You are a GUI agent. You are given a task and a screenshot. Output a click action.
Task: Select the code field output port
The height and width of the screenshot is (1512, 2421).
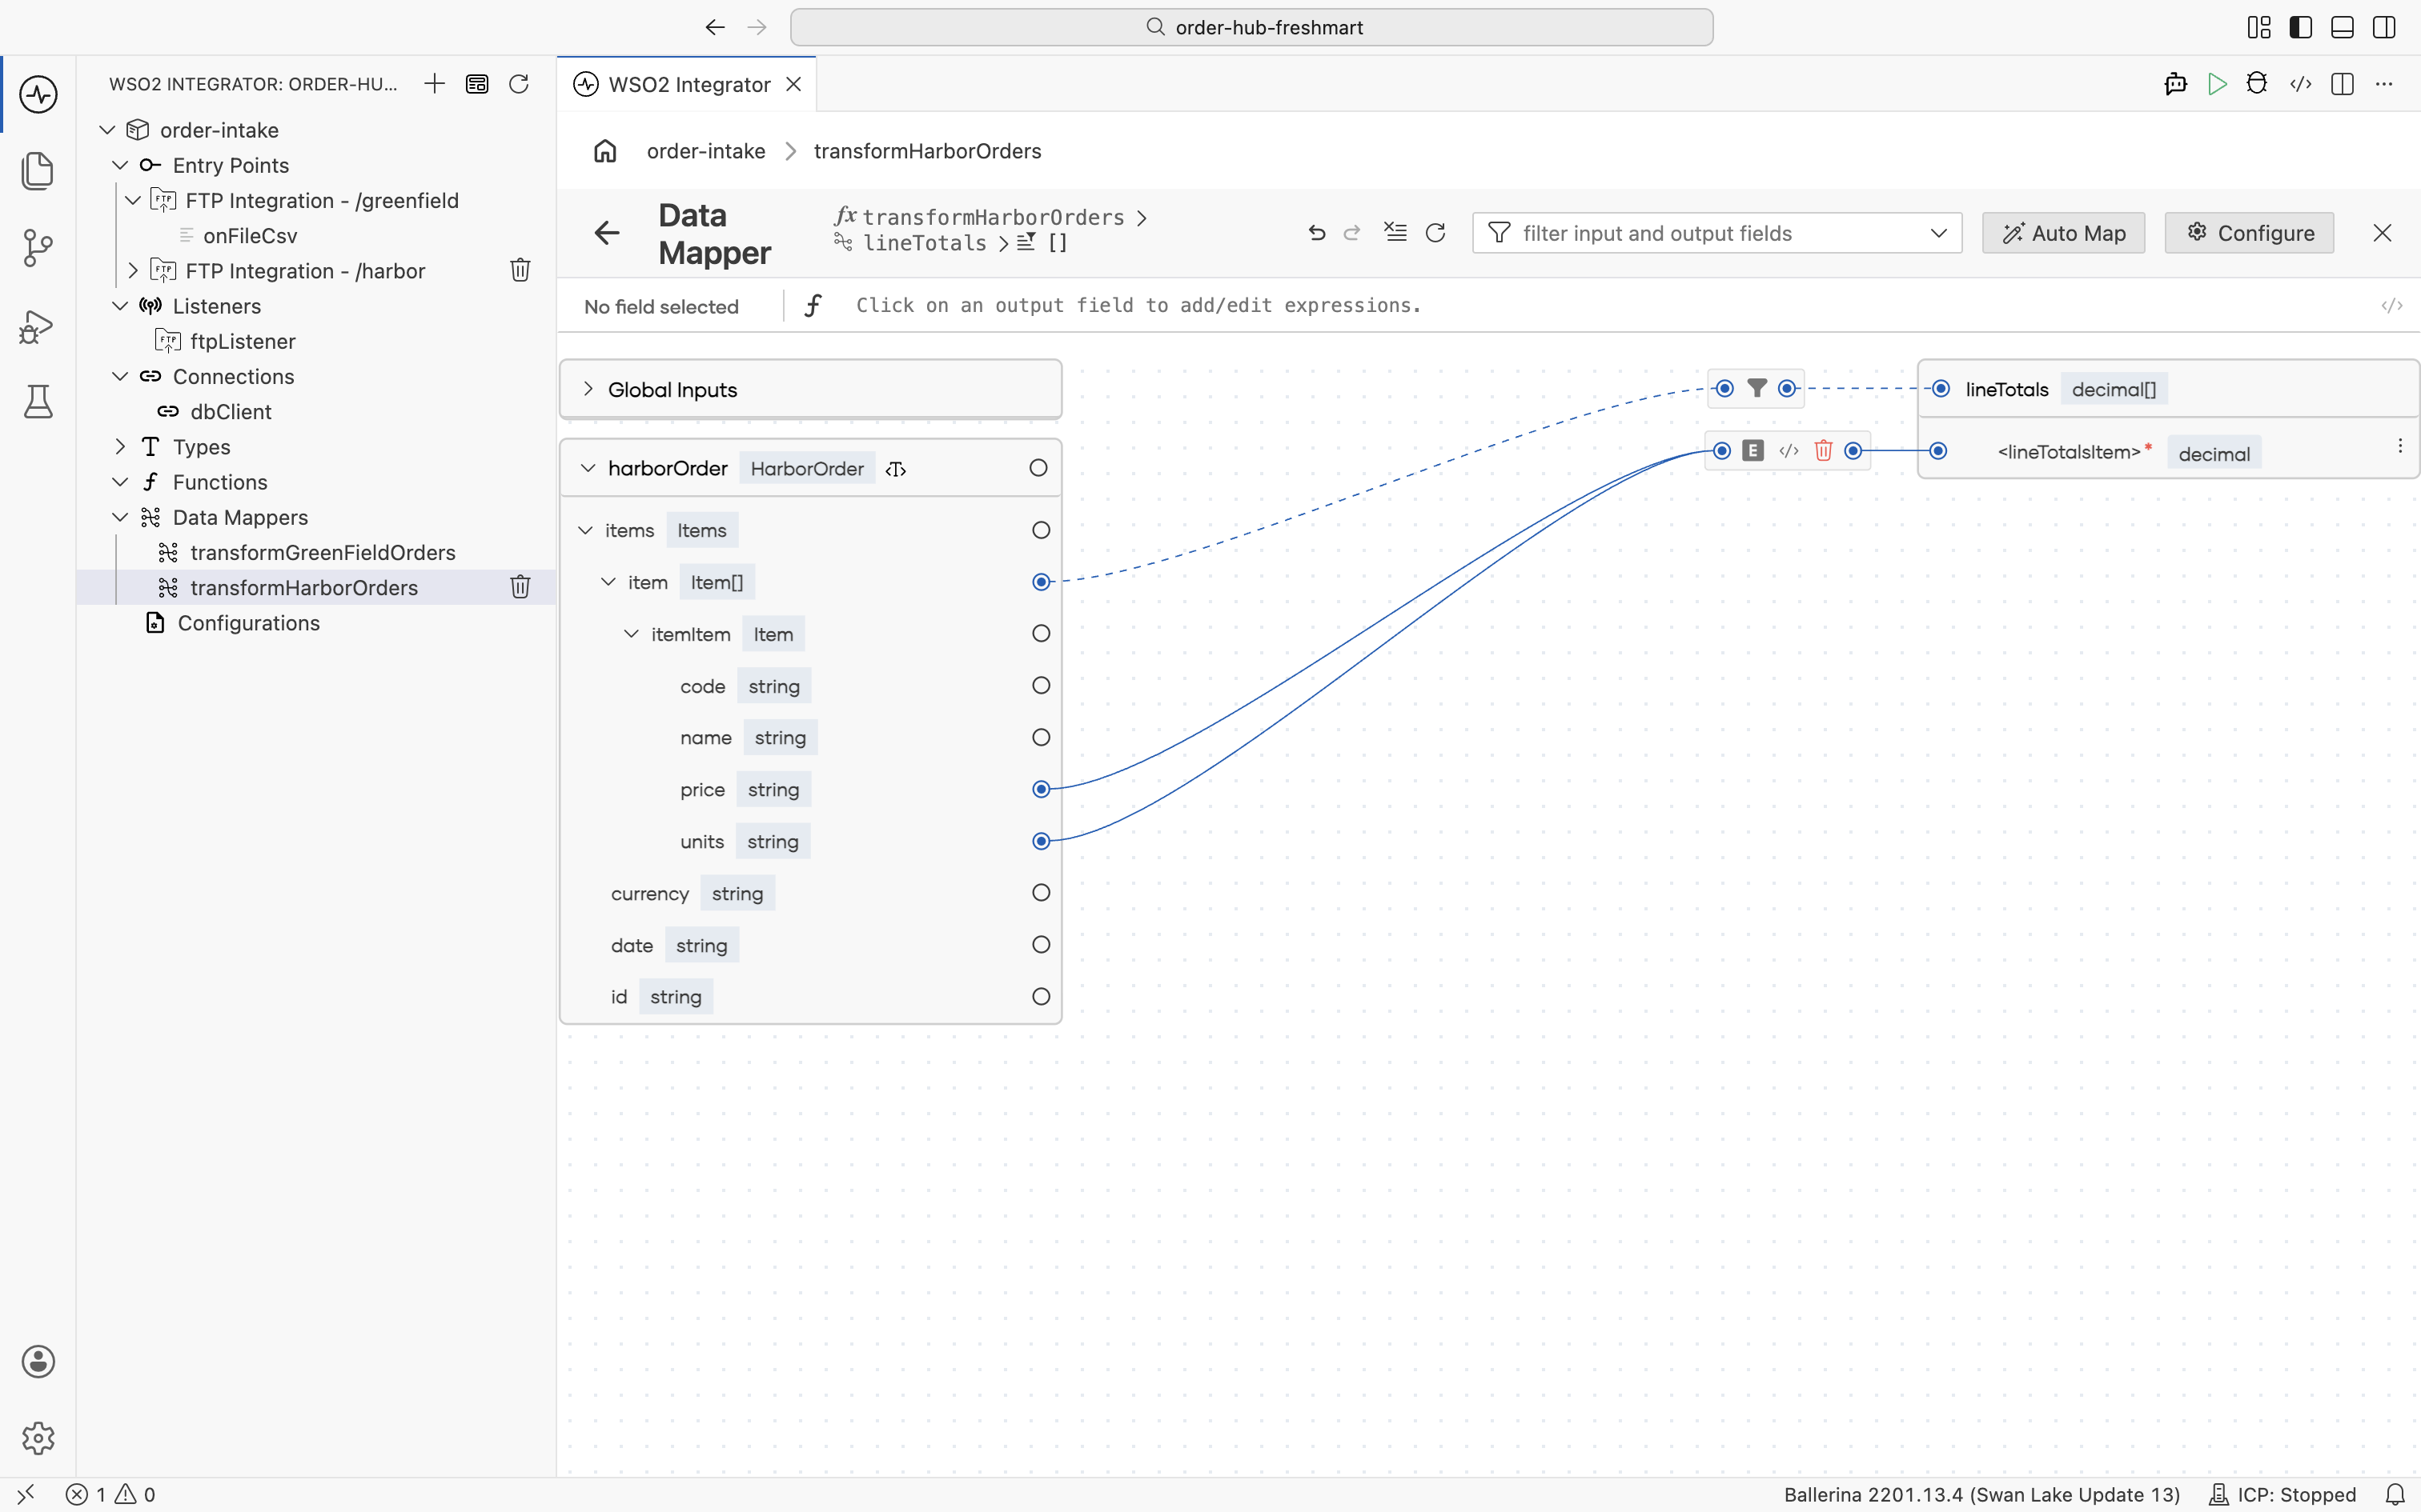pyautogui.click(x=1042, y=686)
